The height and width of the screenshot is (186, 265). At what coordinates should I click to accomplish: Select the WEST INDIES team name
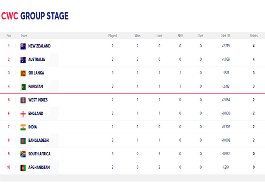38,100
